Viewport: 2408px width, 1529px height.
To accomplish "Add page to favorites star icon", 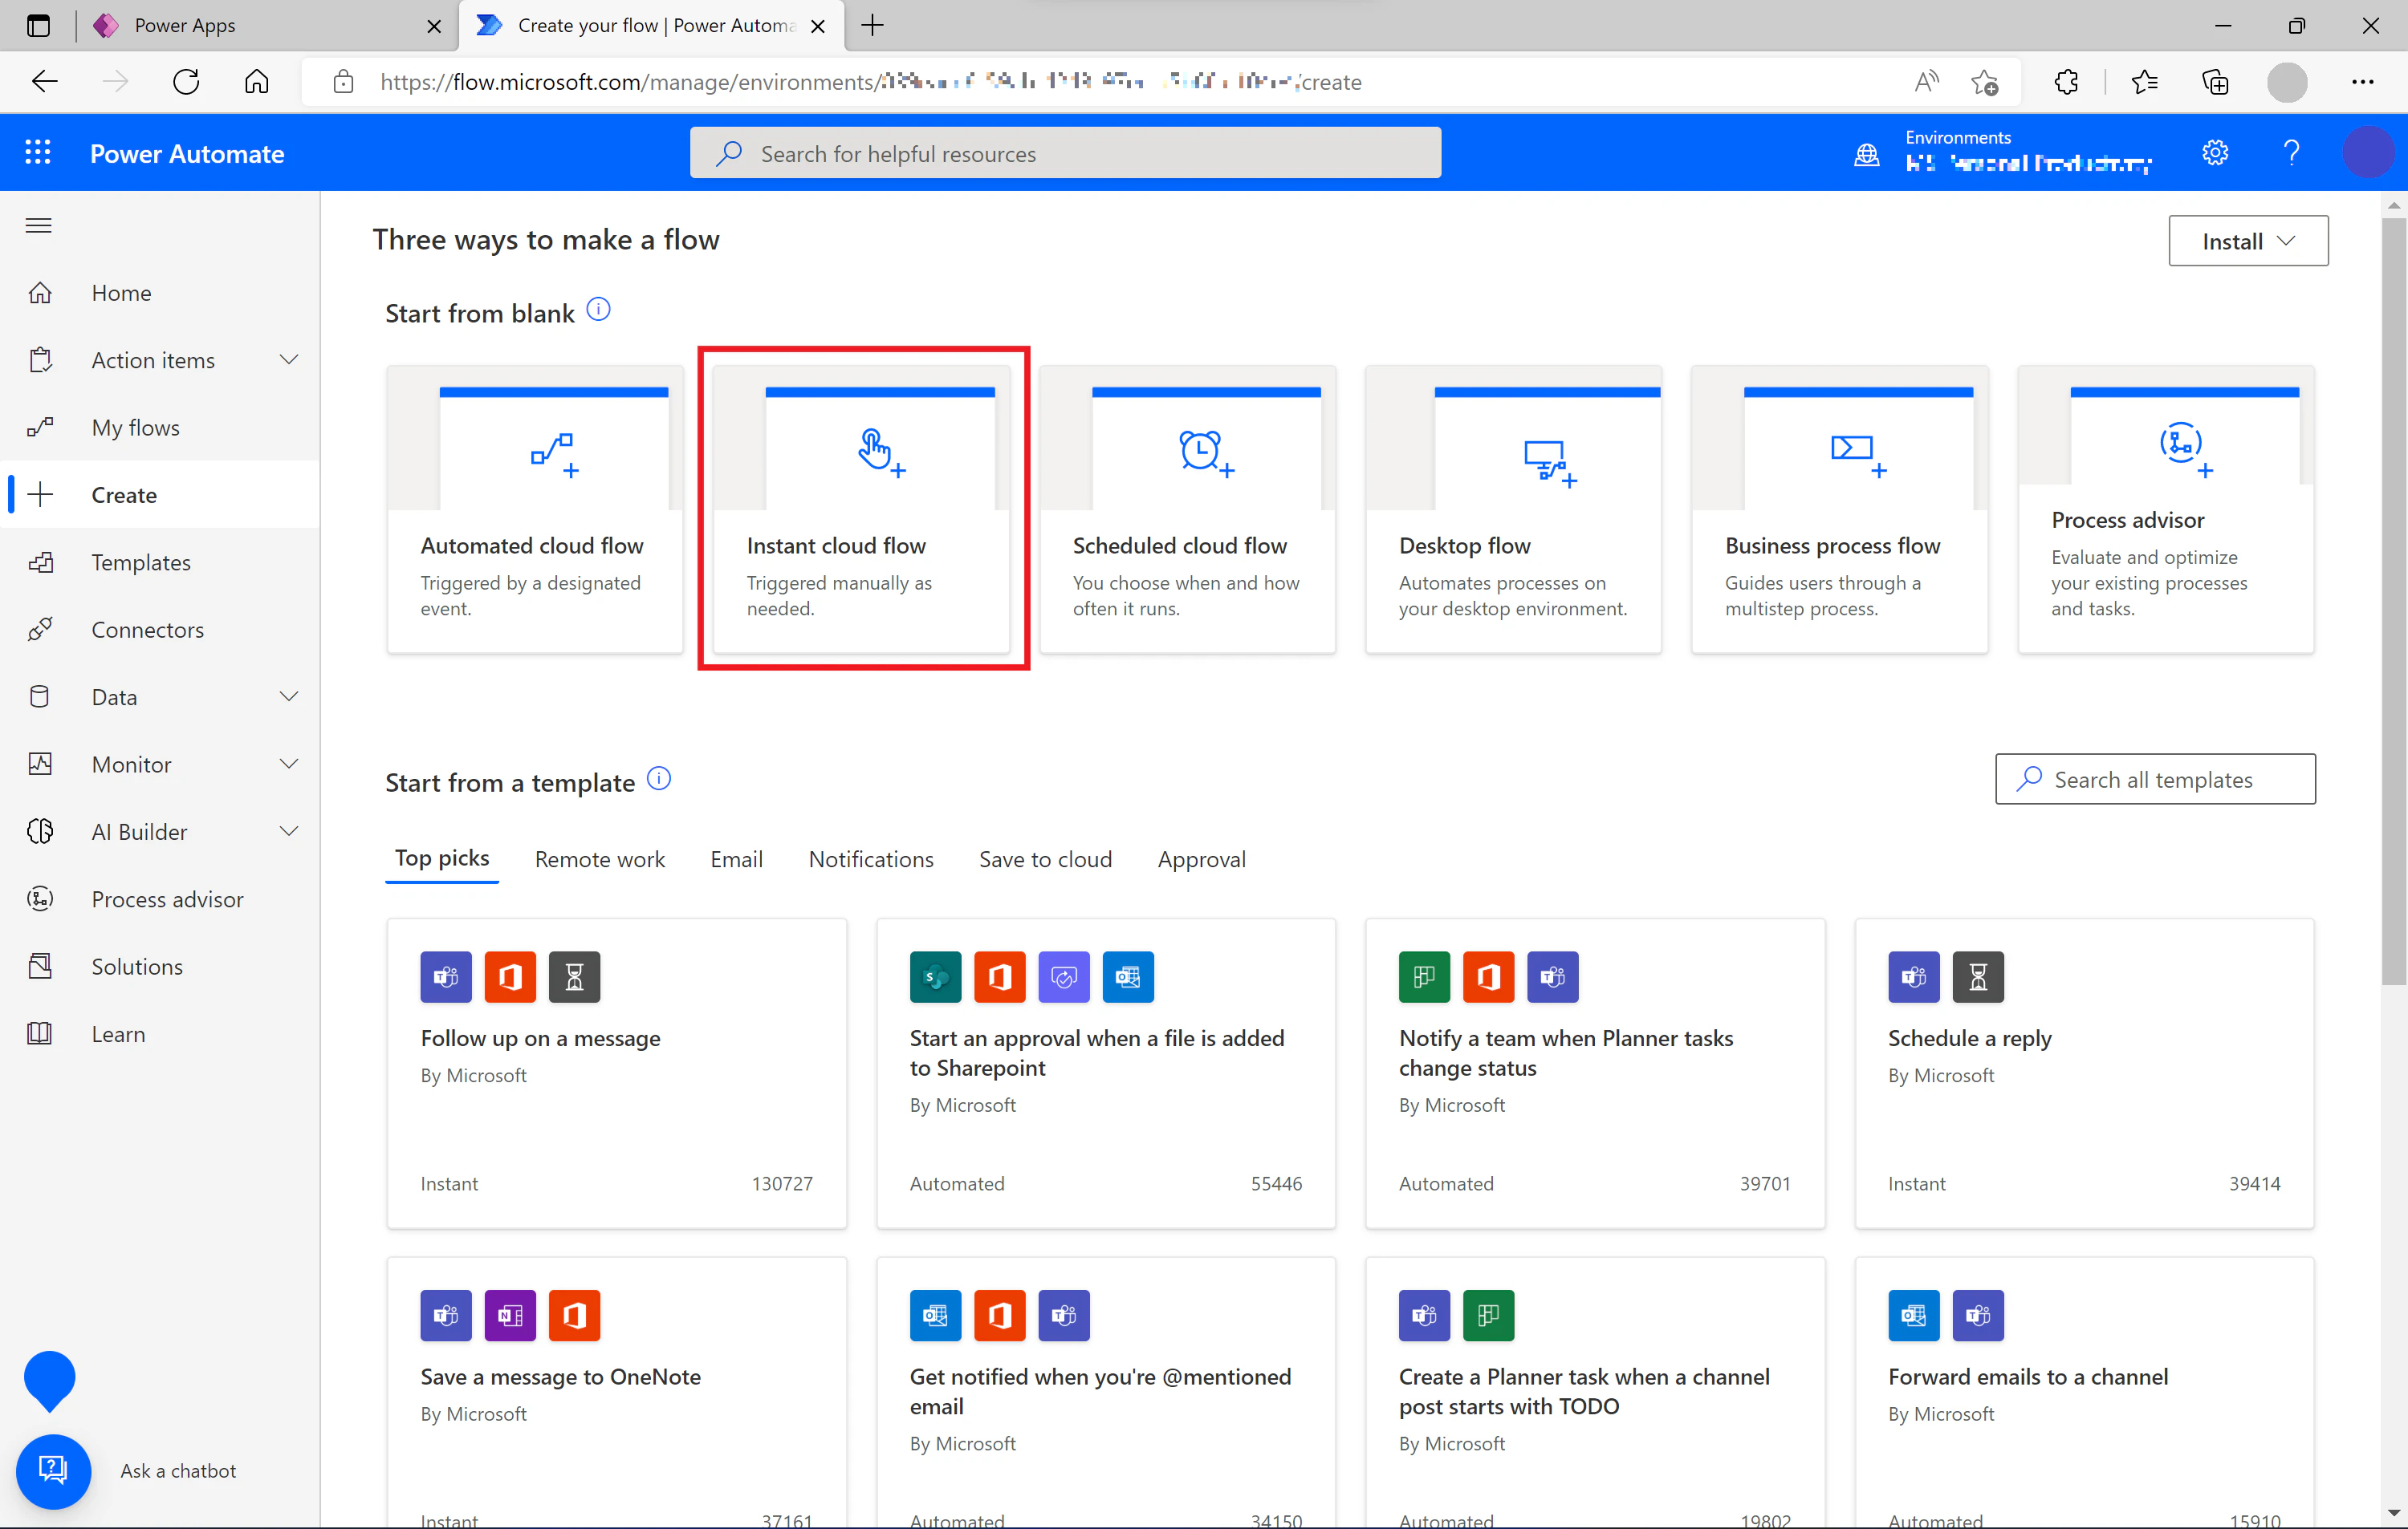I will 1984,82.
